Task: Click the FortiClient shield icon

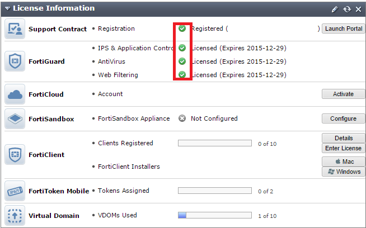Action: pyautogui.click(x=15, y=155)
